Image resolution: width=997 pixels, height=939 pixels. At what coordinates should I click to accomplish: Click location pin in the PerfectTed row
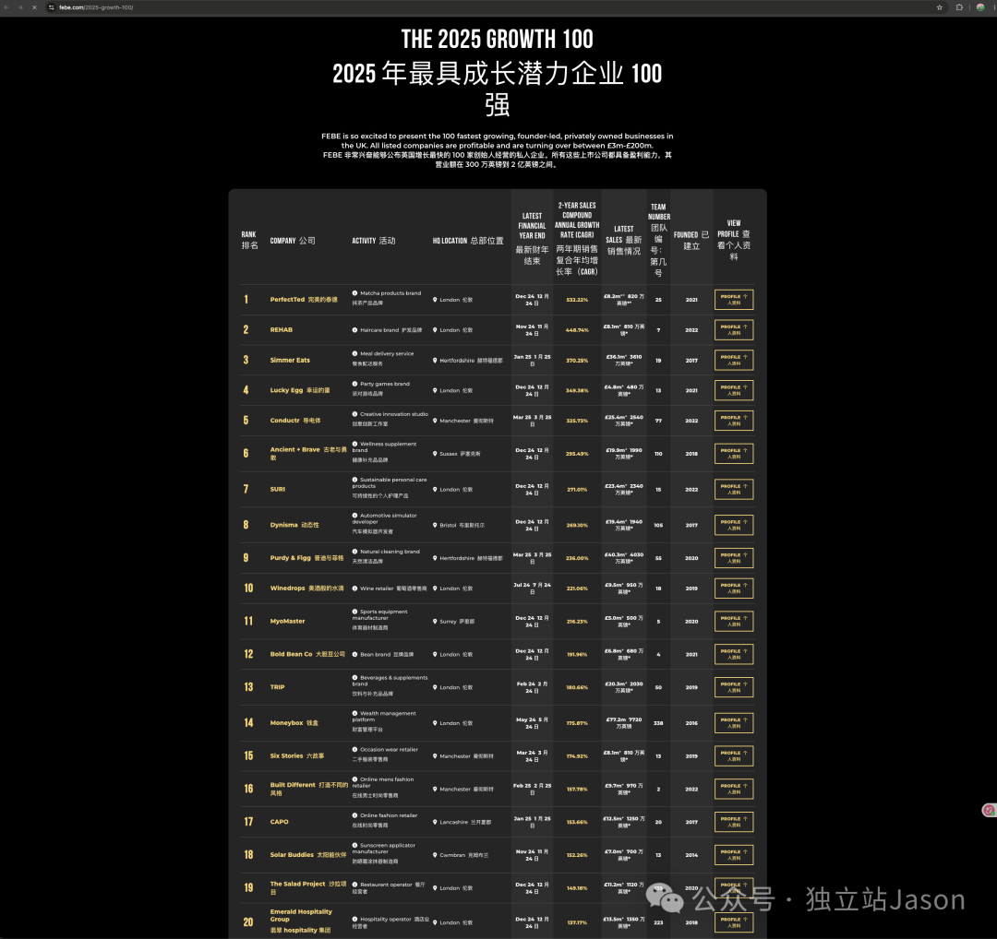pyautogui.click(x=435, y=300)
